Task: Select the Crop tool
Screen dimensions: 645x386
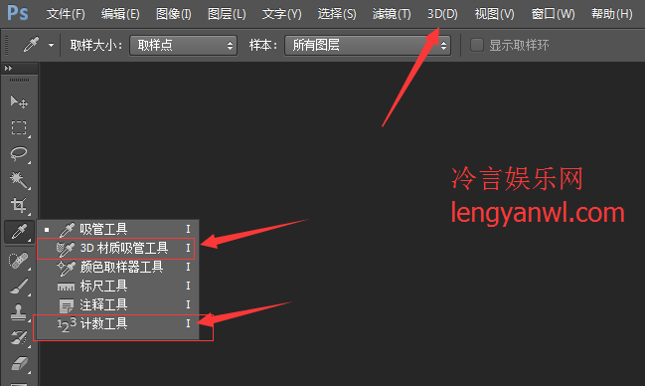Action: (x=19, y=205)
